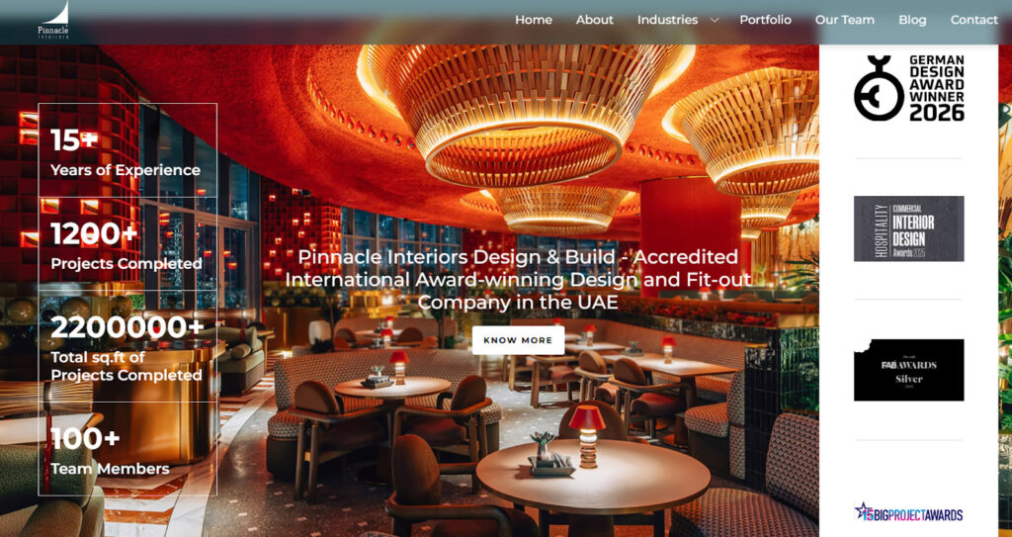Navigate to Portfolio

[766, 20]
